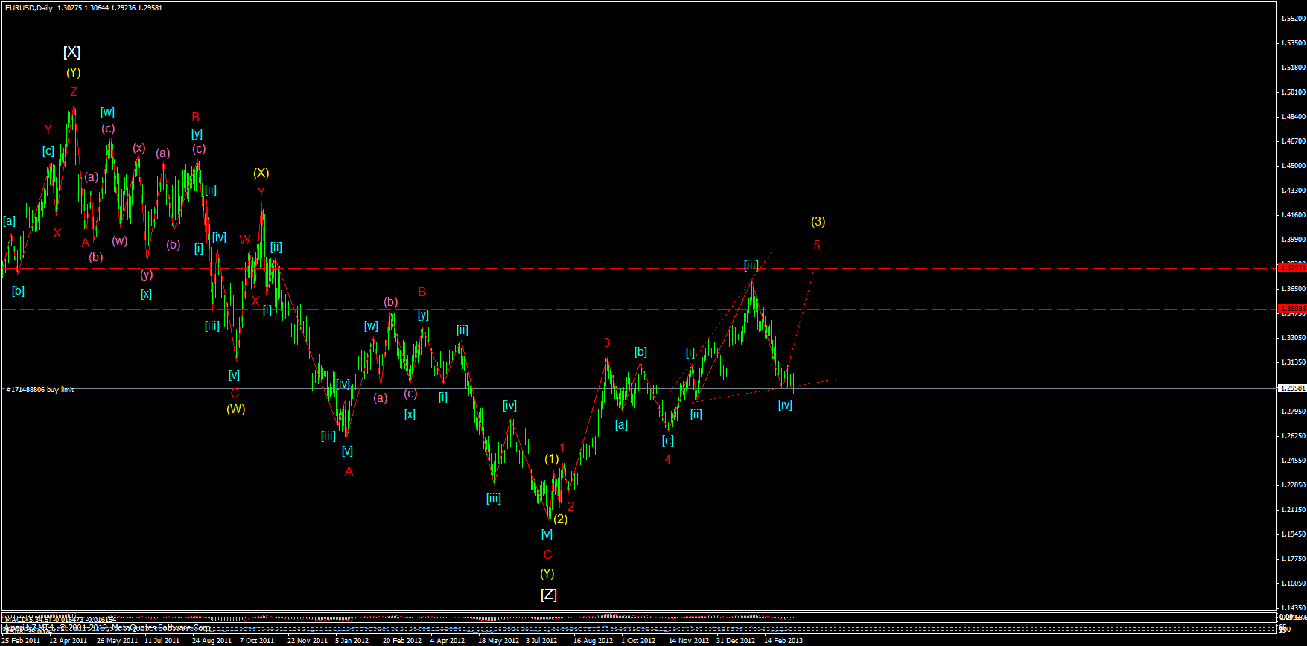Screen dimensions: 1307x646
Task: Click the 1.48400 price scale label
Action: pos(1293,117)
